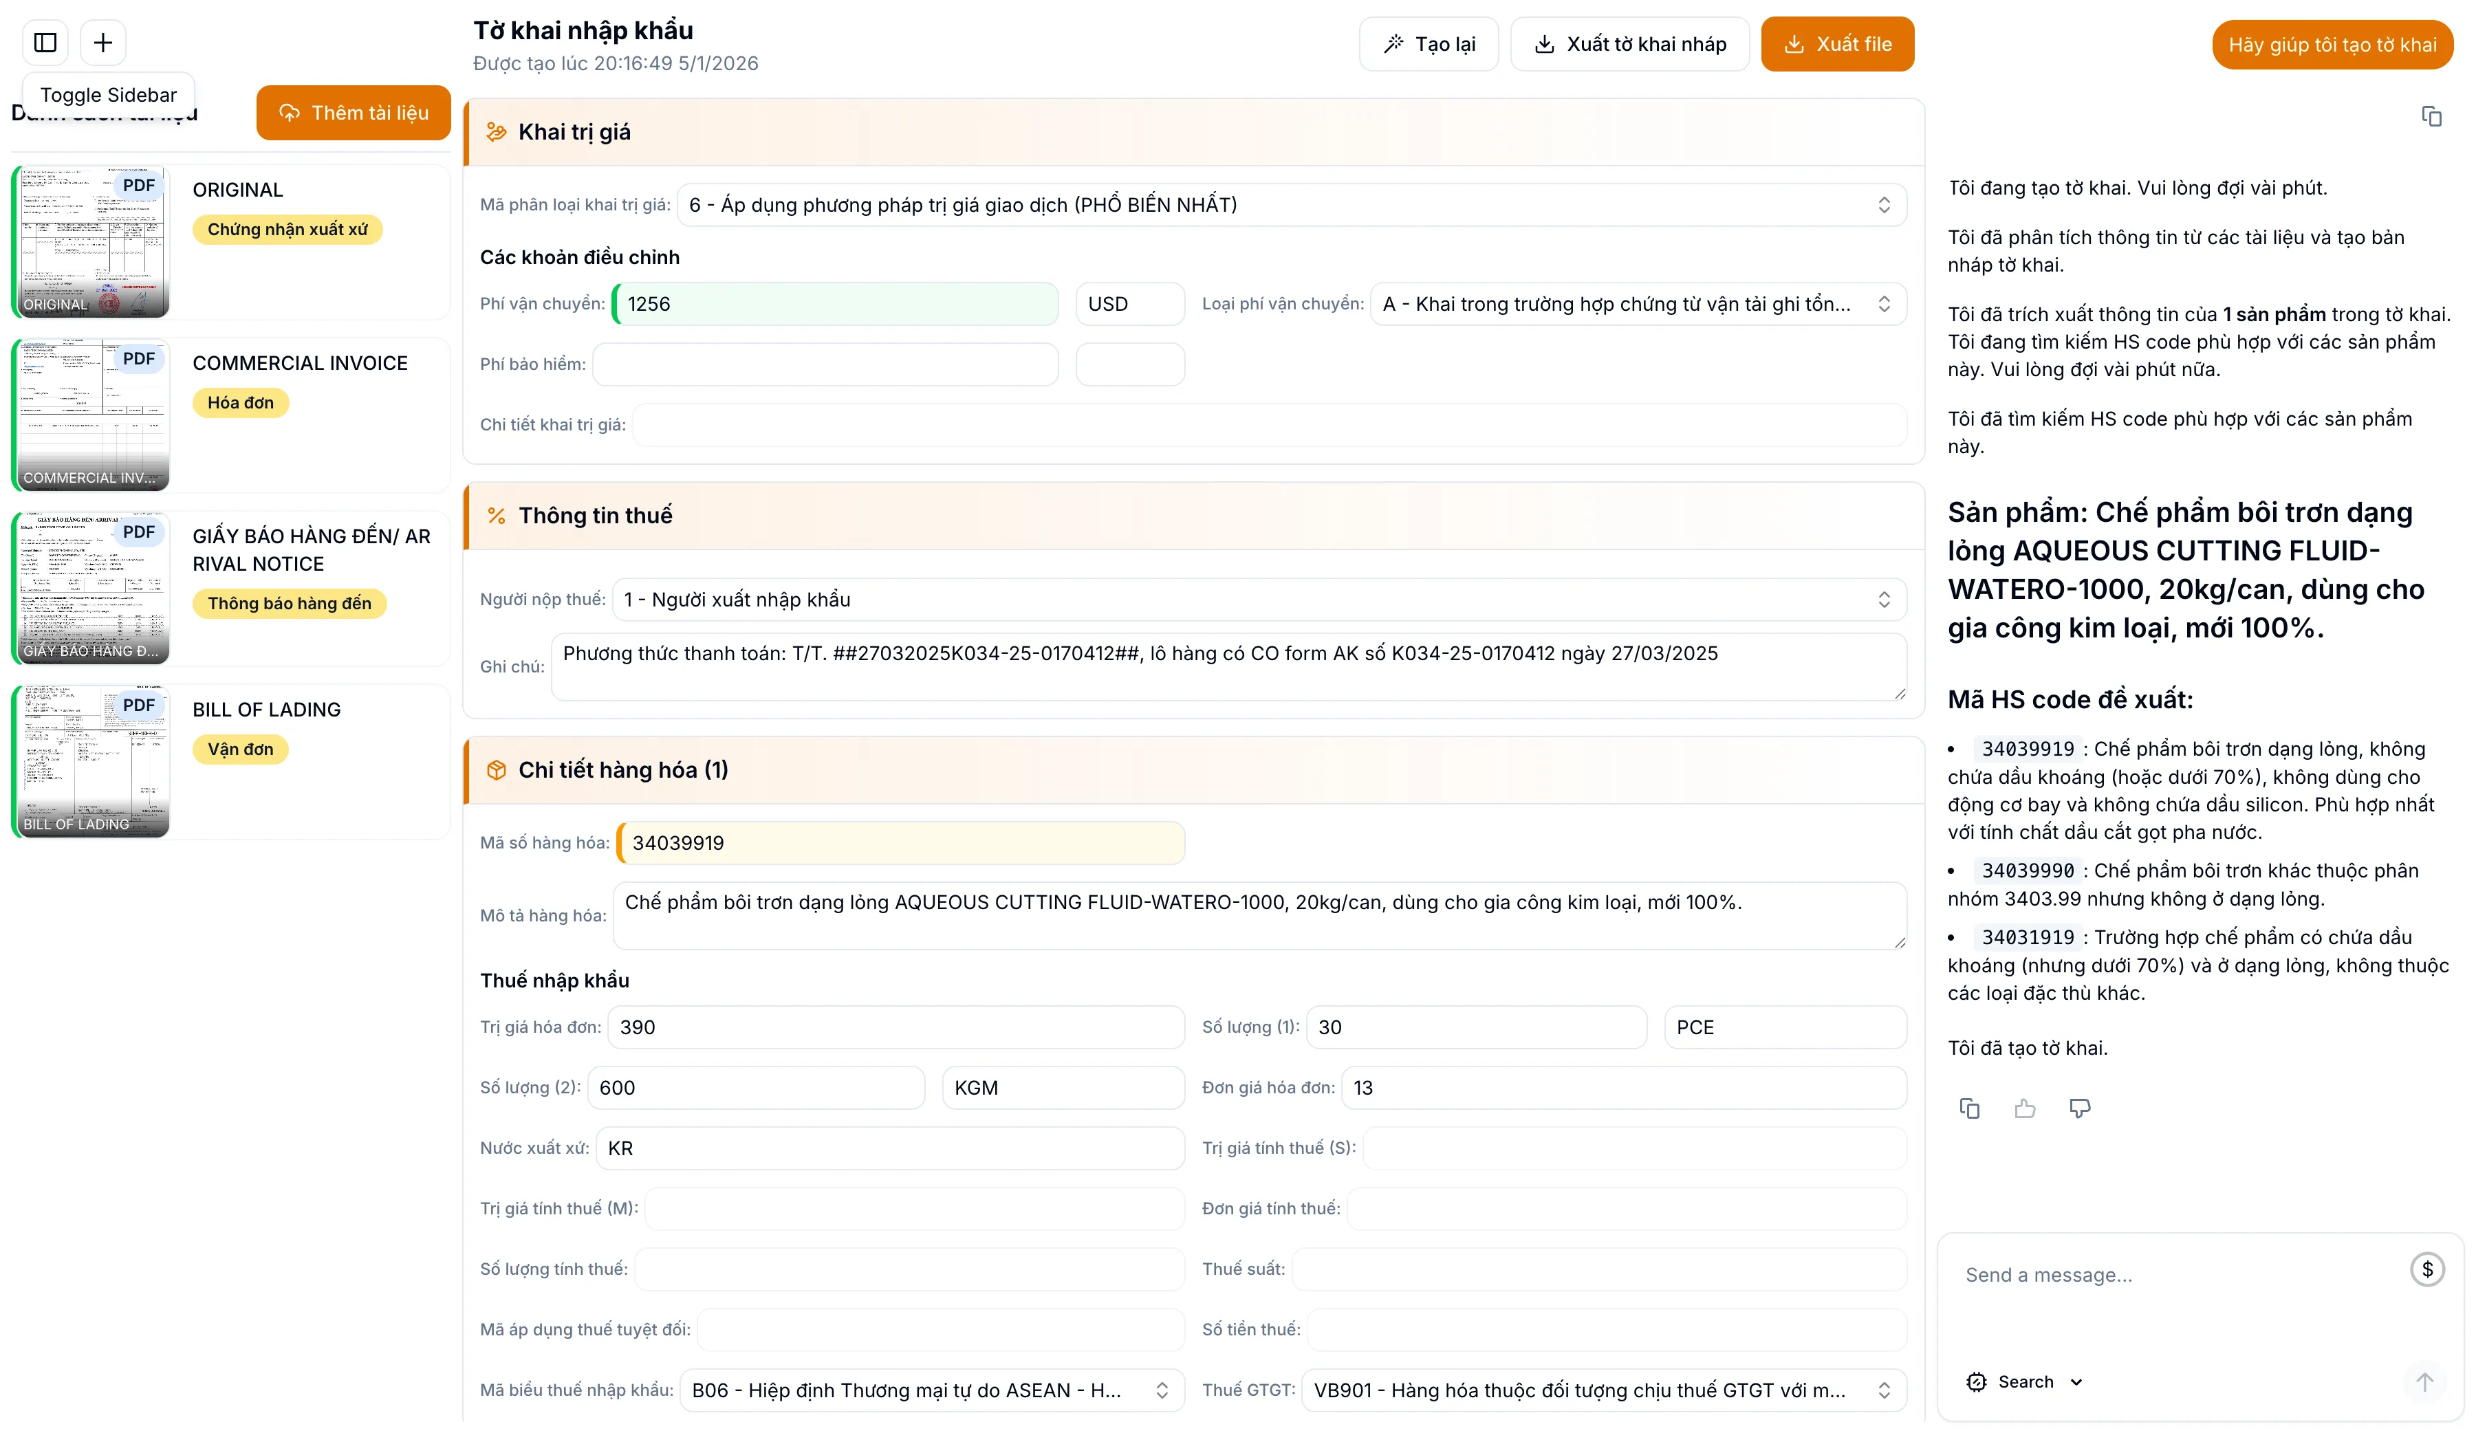Viewport: 2476px width, 1433px height.
Task: Open the COMMERCIAL INVOICE PDF thumbnail
Action: click(x=92, y=415)
